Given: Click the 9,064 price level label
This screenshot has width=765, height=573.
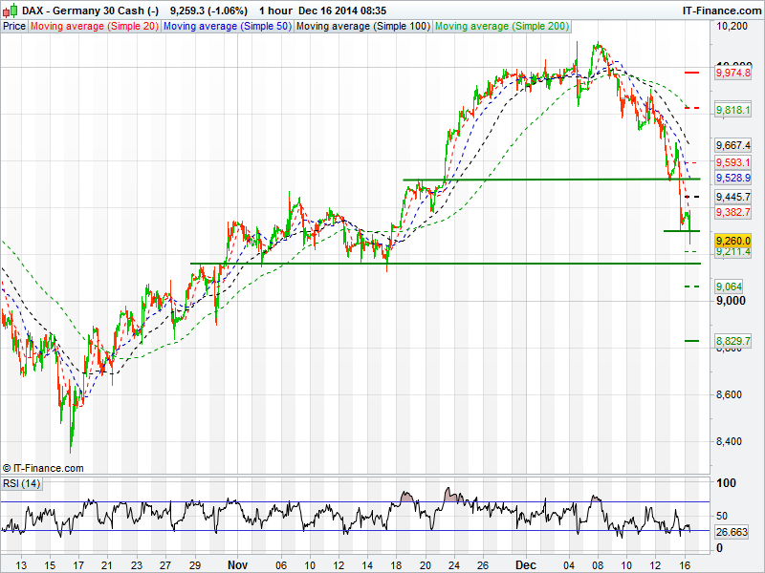Looking at the screenshot, I should point(730,286).
